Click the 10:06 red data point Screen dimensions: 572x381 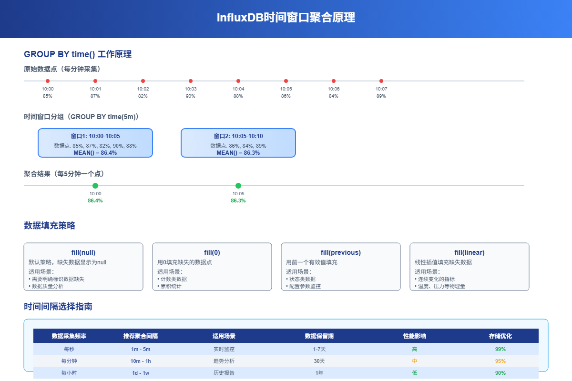pos(334,81)
